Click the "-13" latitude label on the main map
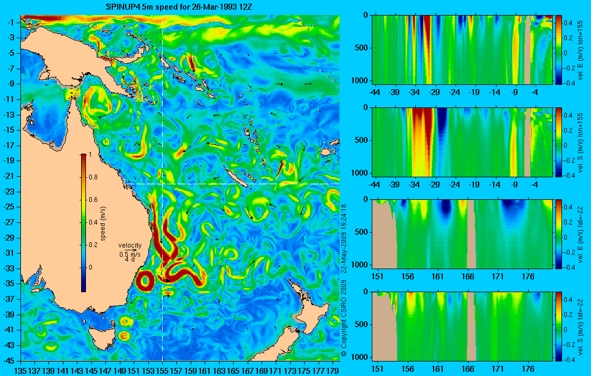 (9, 115)
